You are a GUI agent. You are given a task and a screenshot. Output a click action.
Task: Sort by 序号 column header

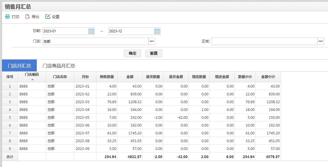pos(10,77)
